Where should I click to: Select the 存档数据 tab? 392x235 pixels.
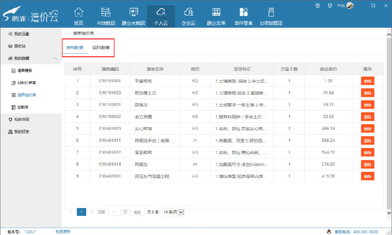pos(74,48)
